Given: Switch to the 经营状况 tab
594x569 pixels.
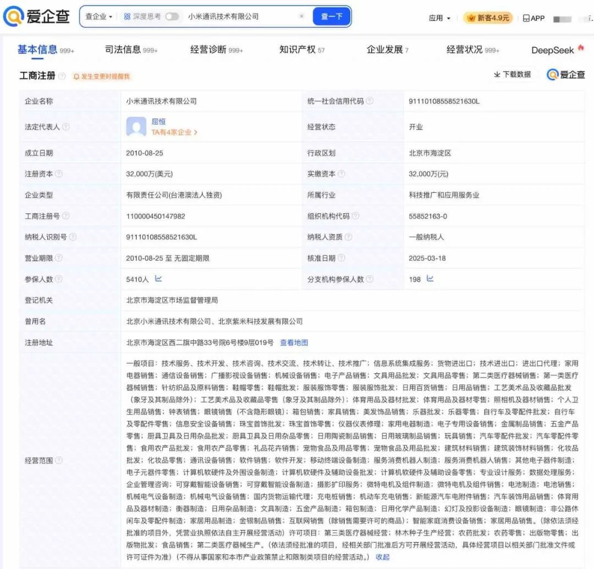Looking at the screenshot, I should [473, 50].
